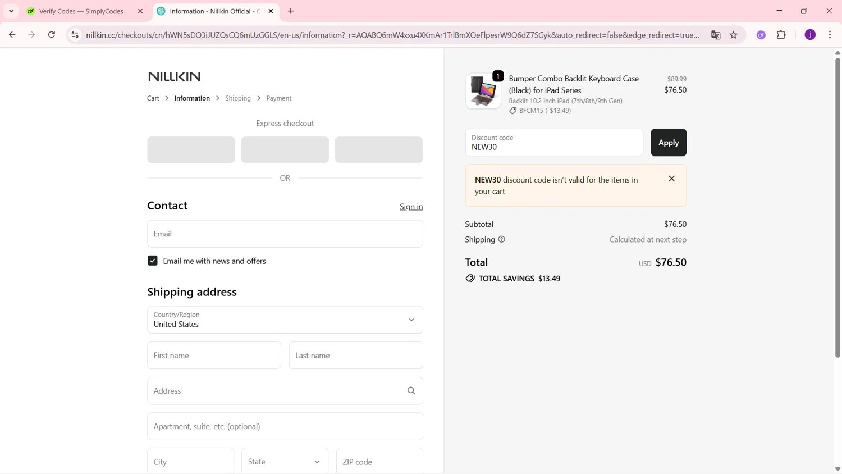Click the Last name field
This screenshot has width=842, height=474.
click(356, 355)
